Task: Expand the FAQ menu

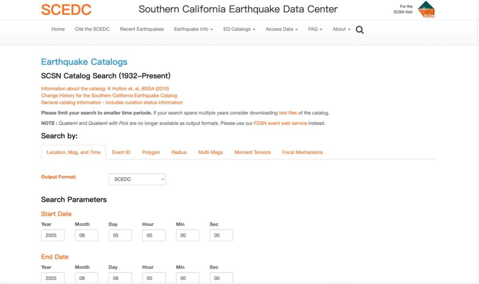Action: 315,29
